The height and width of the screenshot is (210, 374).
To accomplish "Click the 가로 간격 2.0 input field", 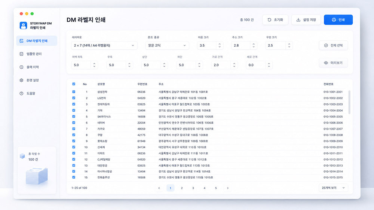I will pos(221,65).
